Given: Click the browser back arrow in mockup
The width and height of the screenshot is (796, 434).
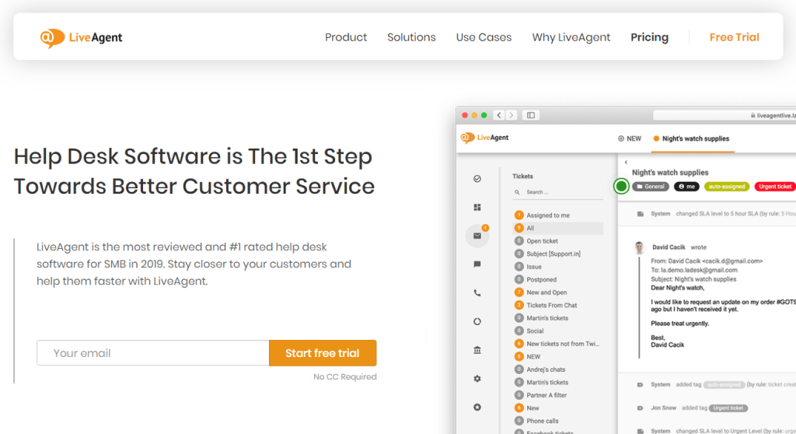Looking at the screenshot, I should pos(499,115).
